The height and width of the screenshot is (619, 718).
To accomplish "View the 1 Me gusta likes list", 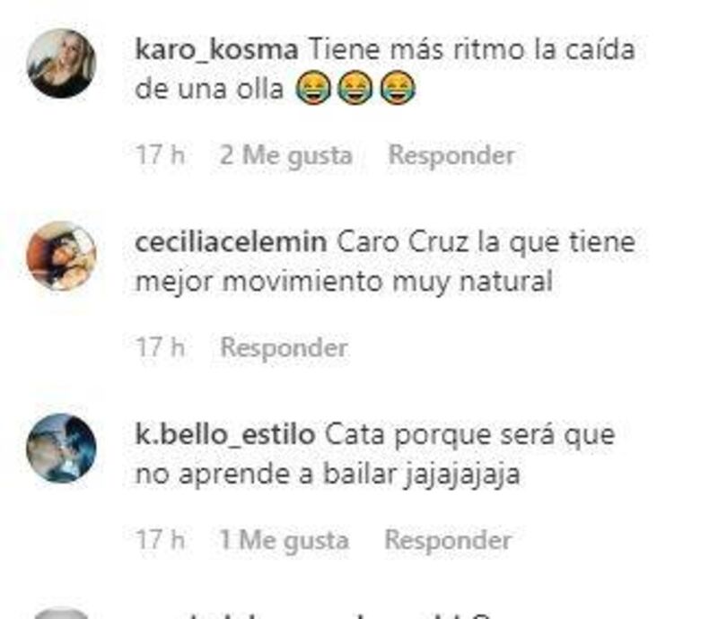I will [285, 540].
